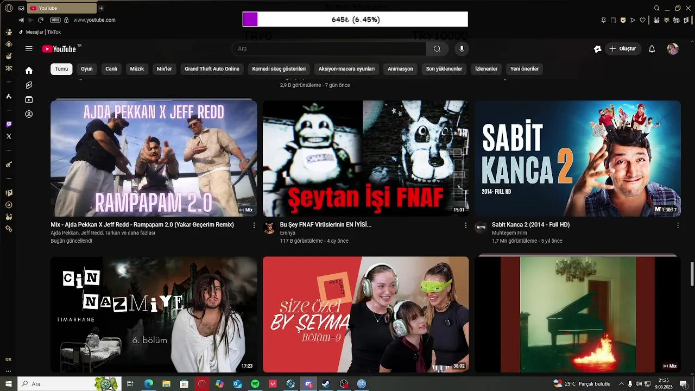Open the Rampapam 2.0 thumbnail

click(x=154, y=158)
